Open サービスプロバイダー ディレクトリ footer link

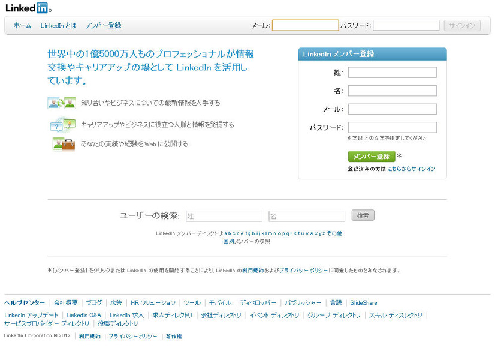click(x=47, y=324)
